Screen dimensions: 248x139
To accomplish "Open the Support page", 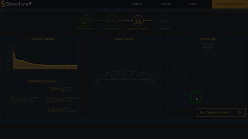I will tap(137, 4).
